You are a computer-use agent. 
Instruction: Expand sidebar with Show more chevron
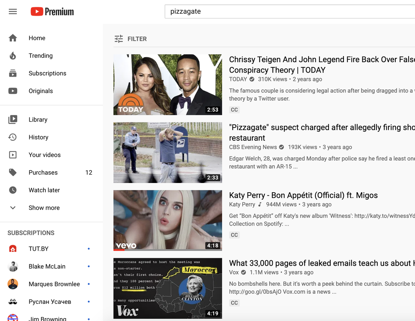point(13,208)
